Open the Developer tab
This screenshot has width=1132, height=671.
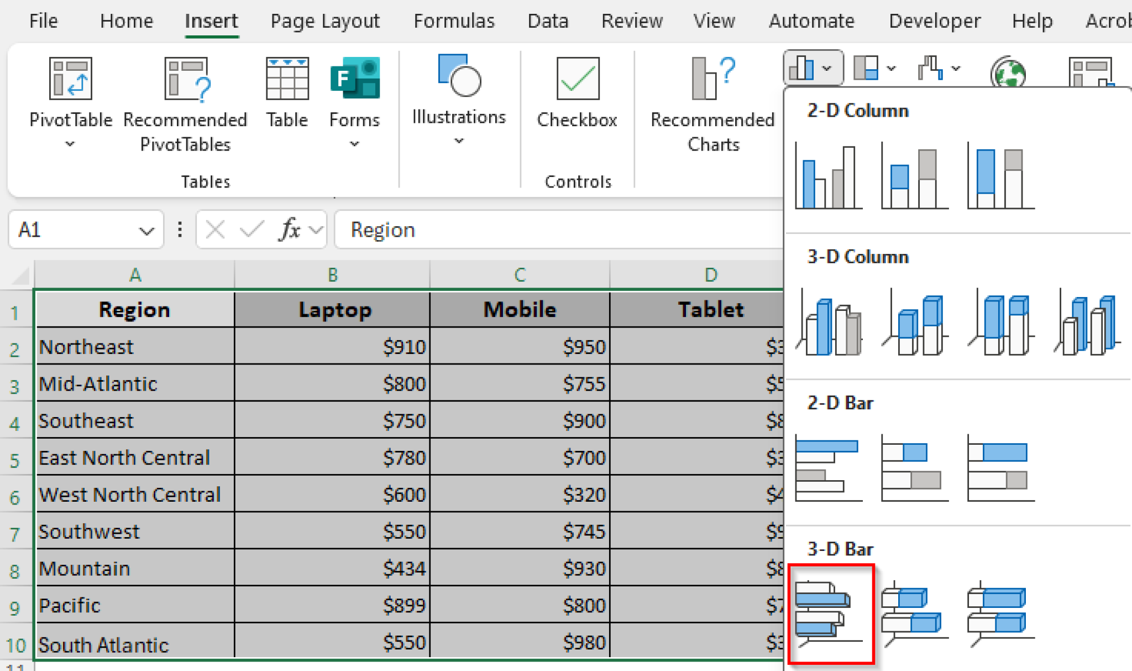tap(934, 21)
